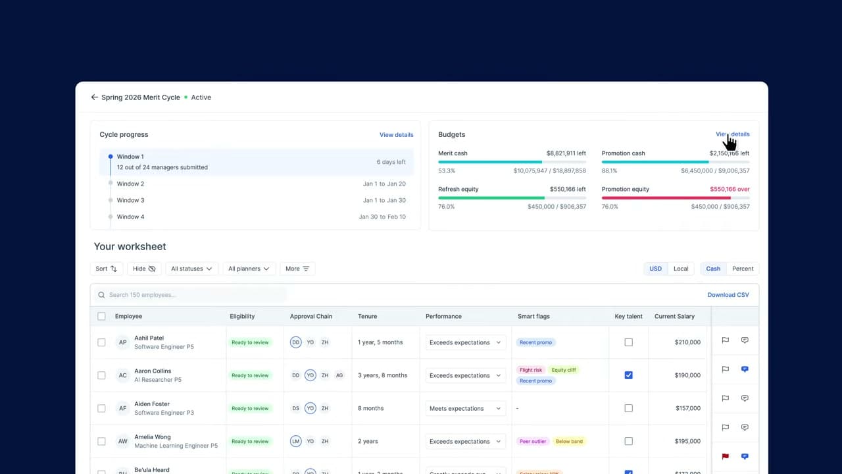Click the flag icon in Aahil Patel's row
The image size is (842, 474).
point(726,340)
